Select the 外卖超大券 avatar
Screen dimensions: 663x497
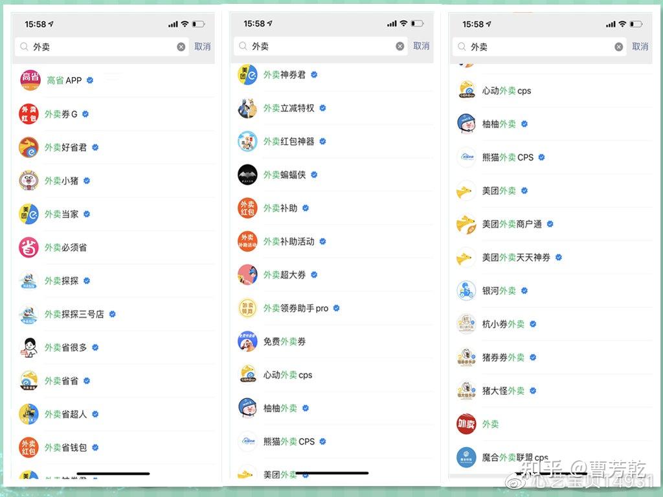[x=247, y=274]
